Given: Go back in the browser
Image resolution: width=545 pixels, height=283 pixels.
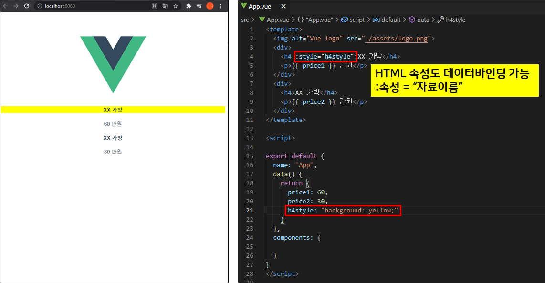Looking at the screenshot, I should click(x=6, y=6).
